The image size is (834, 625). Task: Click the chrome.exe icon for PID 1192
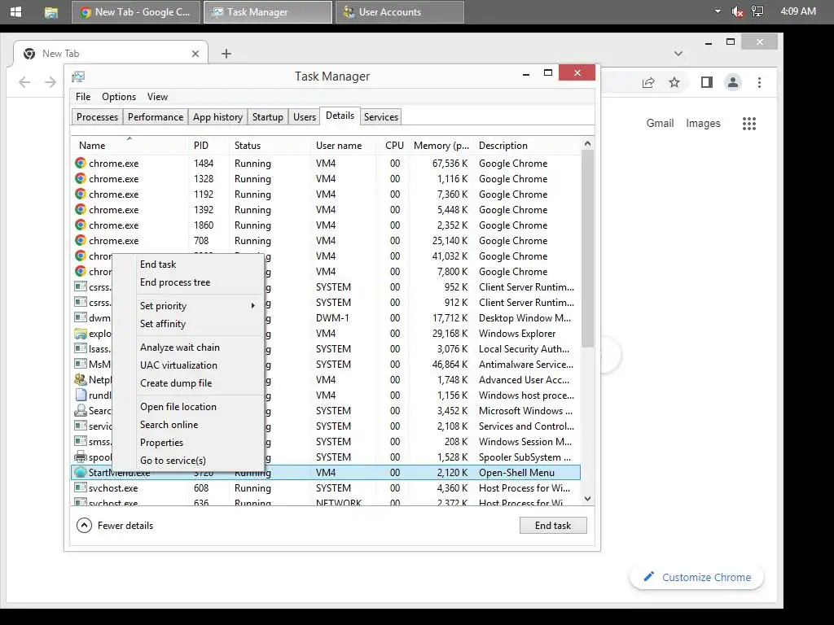pos(81,194)
